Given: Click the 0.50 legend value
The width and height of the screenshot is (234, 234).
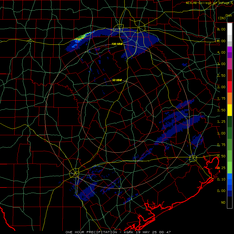Looking at the screenshot, I should click(x=221, y=156).
